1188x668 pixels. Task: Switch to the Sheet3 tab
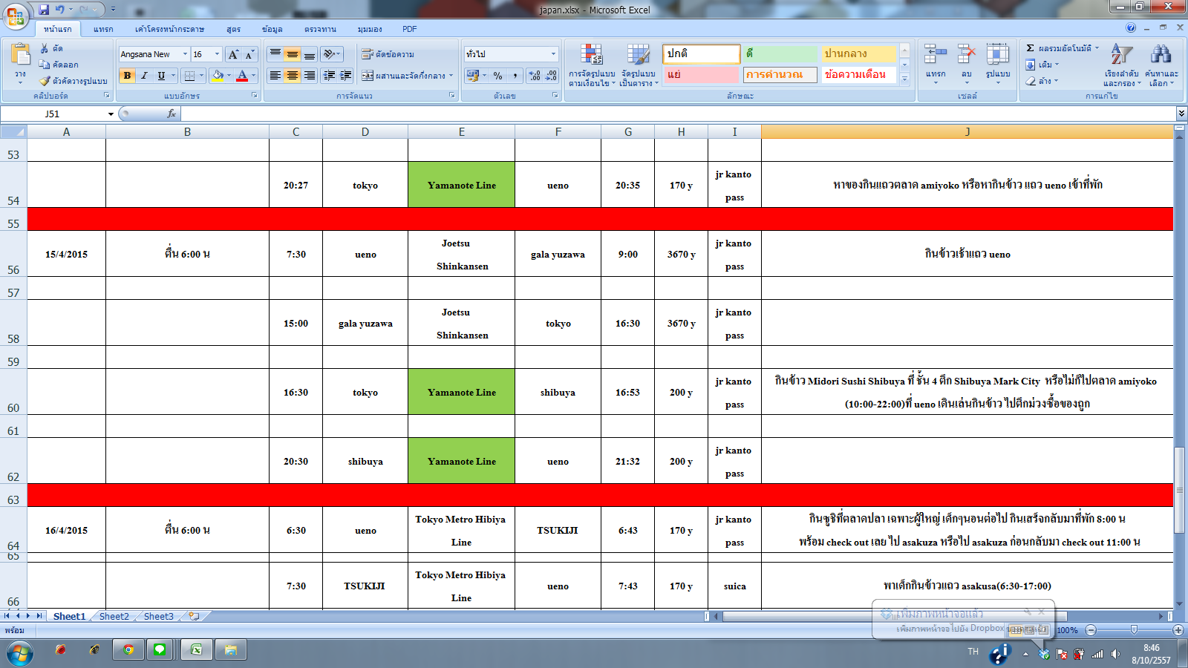tap(159, 616)
